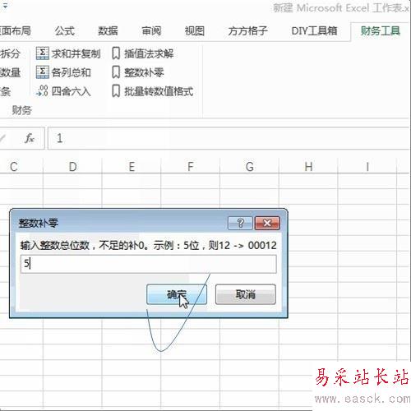Viewport: 411px width, 411px height.
Task: Open the 插值法求解 tool
Action: click(x=142, y=53)
